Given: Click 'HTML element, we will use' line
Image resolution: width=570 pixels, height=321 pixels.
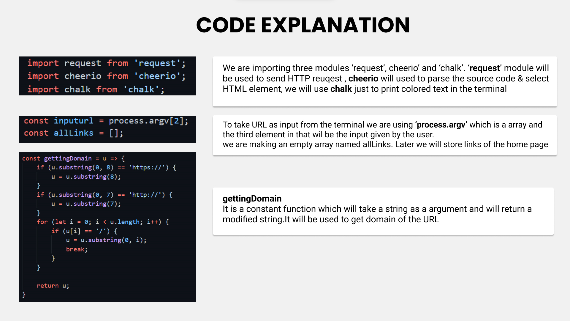Looking at the screenshot, I should (x=365, y=89).
